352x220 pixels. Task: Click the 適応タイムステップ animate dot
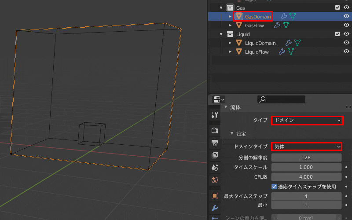[x=346, y=187]
